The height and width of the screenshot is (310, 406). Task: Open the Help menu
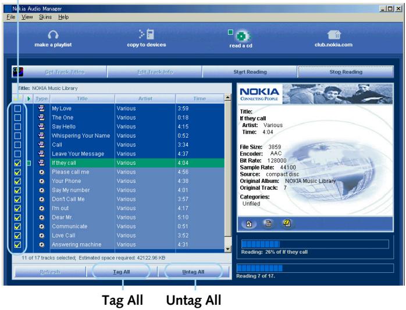tap(63, 17)
